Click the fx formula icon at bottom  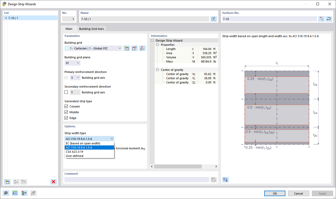coord(33,193)
